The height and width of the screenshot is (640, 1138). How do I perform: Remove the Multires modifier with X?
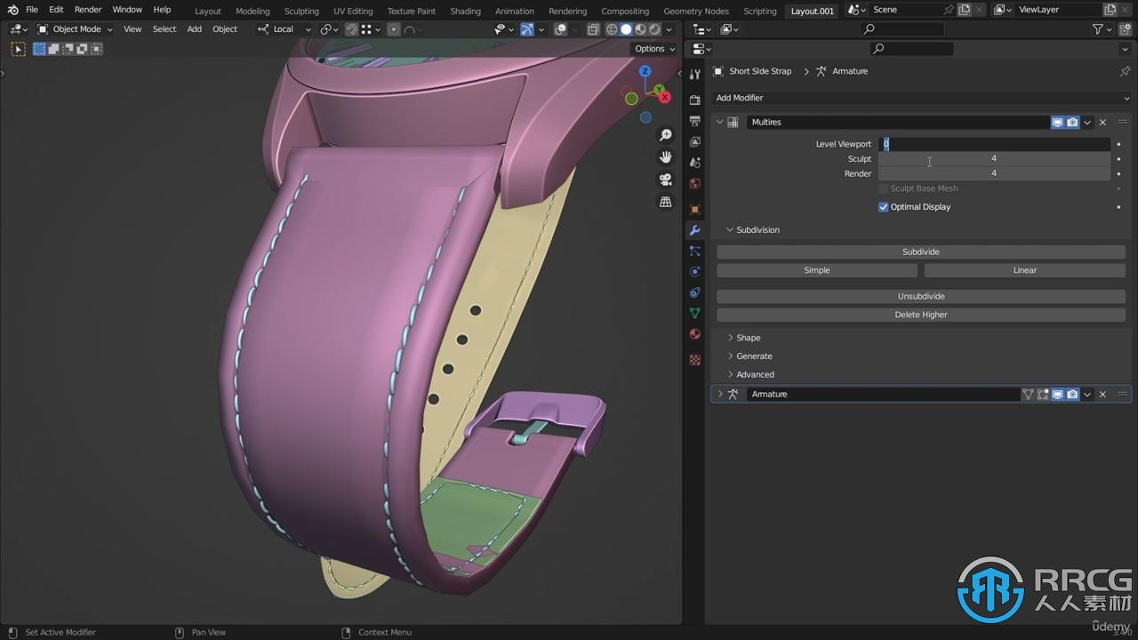tap(1102, 123)
